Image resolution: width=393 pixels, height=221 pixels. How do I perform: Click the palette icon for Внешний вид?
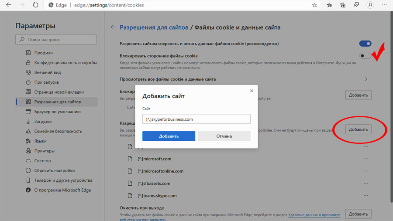pyautogui.click(x=28, y=72)
